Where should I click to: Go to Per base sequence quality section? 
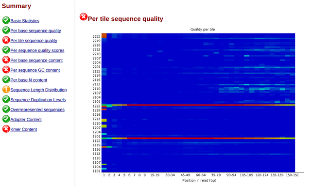pos(35,31)
